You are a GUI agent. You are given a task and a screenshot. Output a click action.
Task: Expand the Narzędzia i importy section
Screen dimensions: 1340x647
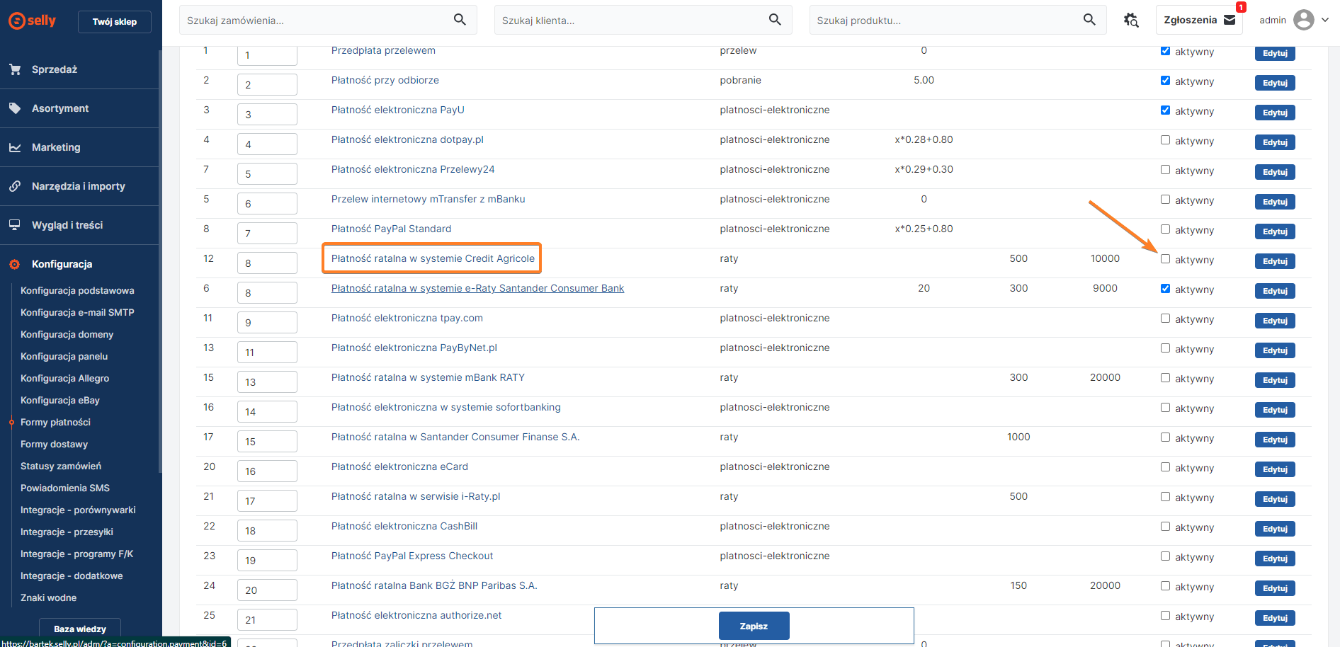point(78,186)
